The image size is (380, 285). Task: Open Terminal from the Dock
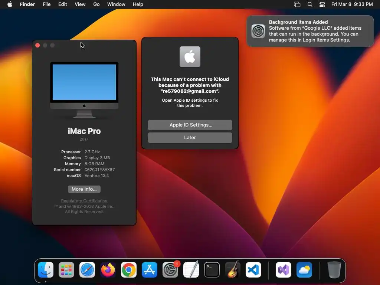(x=212, y=270)
